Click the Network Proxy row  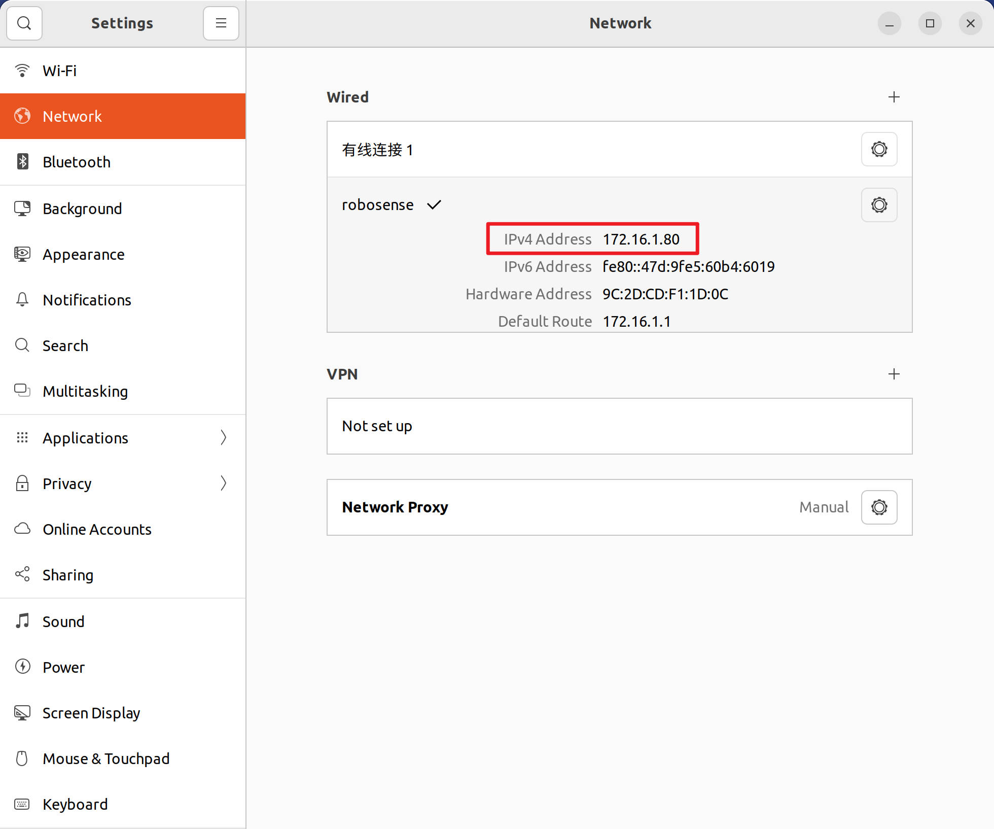click(x=558, y=507)
